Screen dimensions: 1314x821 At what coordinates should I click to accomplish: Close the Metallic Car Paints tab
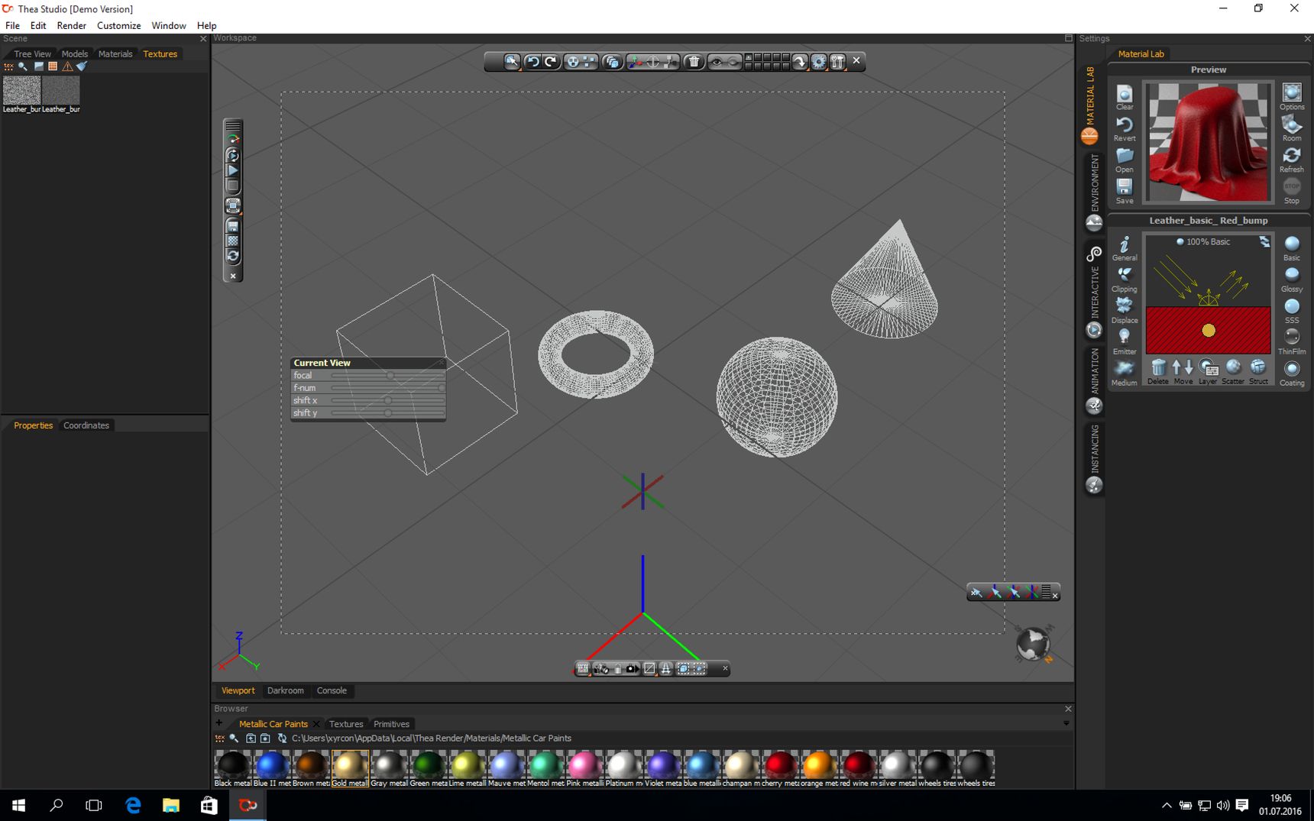point(316,724)
